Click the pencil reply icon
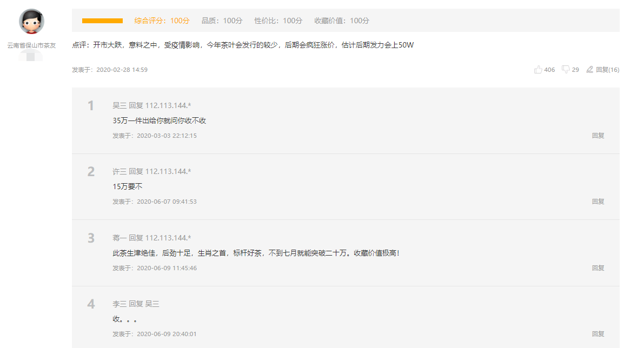 point(590,70)
